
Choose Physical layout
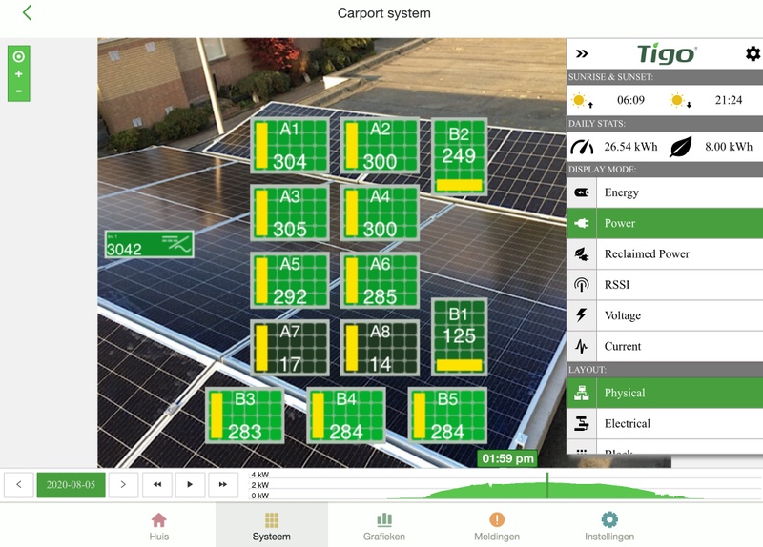tap(665, 393)
